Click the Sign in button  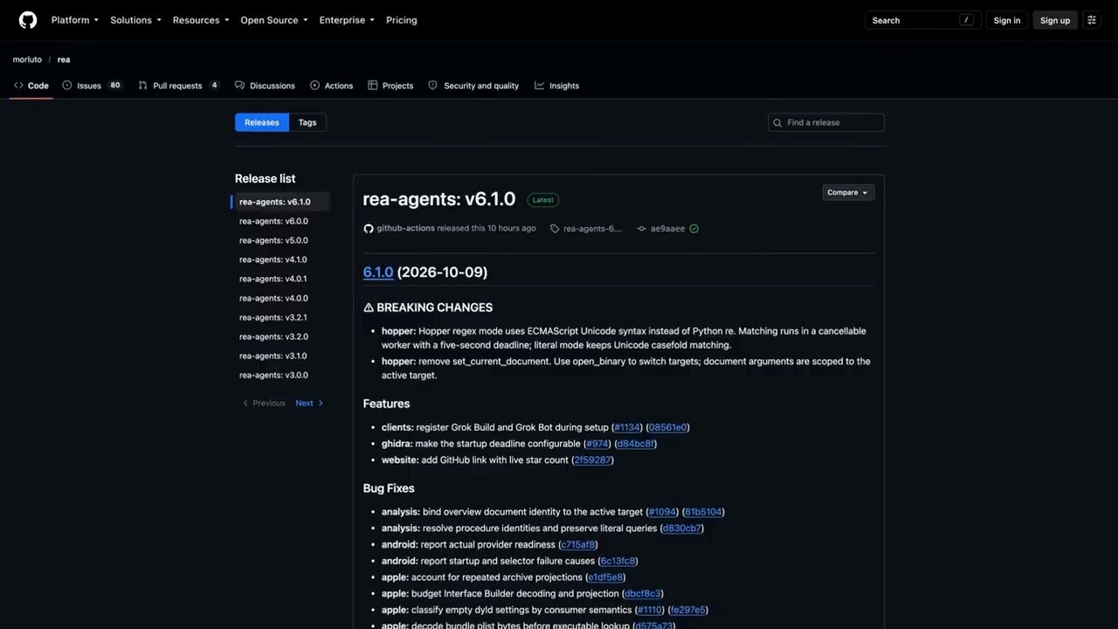(1007, 20)
